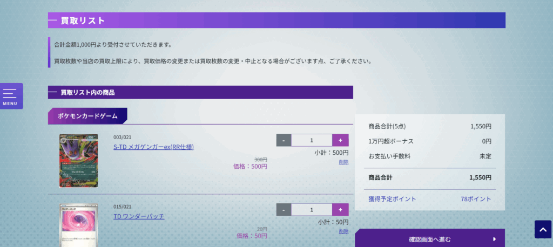Click the scroll-to-top arrow button
Viewport: 553px width, 247px height.
543,229
